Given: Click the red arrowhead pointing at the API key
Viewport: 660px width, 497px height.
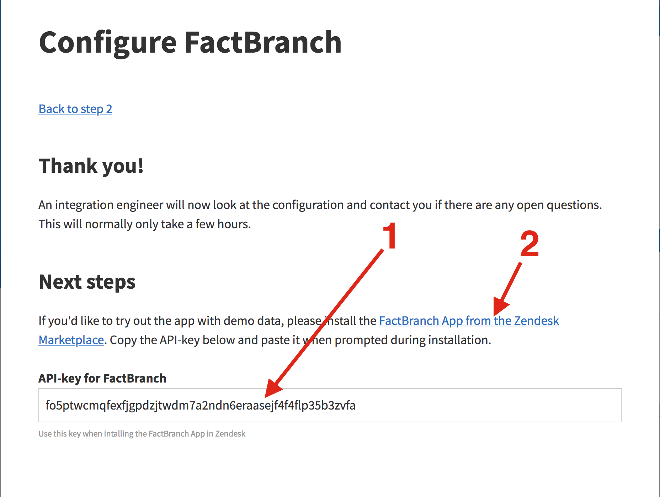Looking at the screenshot, I should point(272,390).
